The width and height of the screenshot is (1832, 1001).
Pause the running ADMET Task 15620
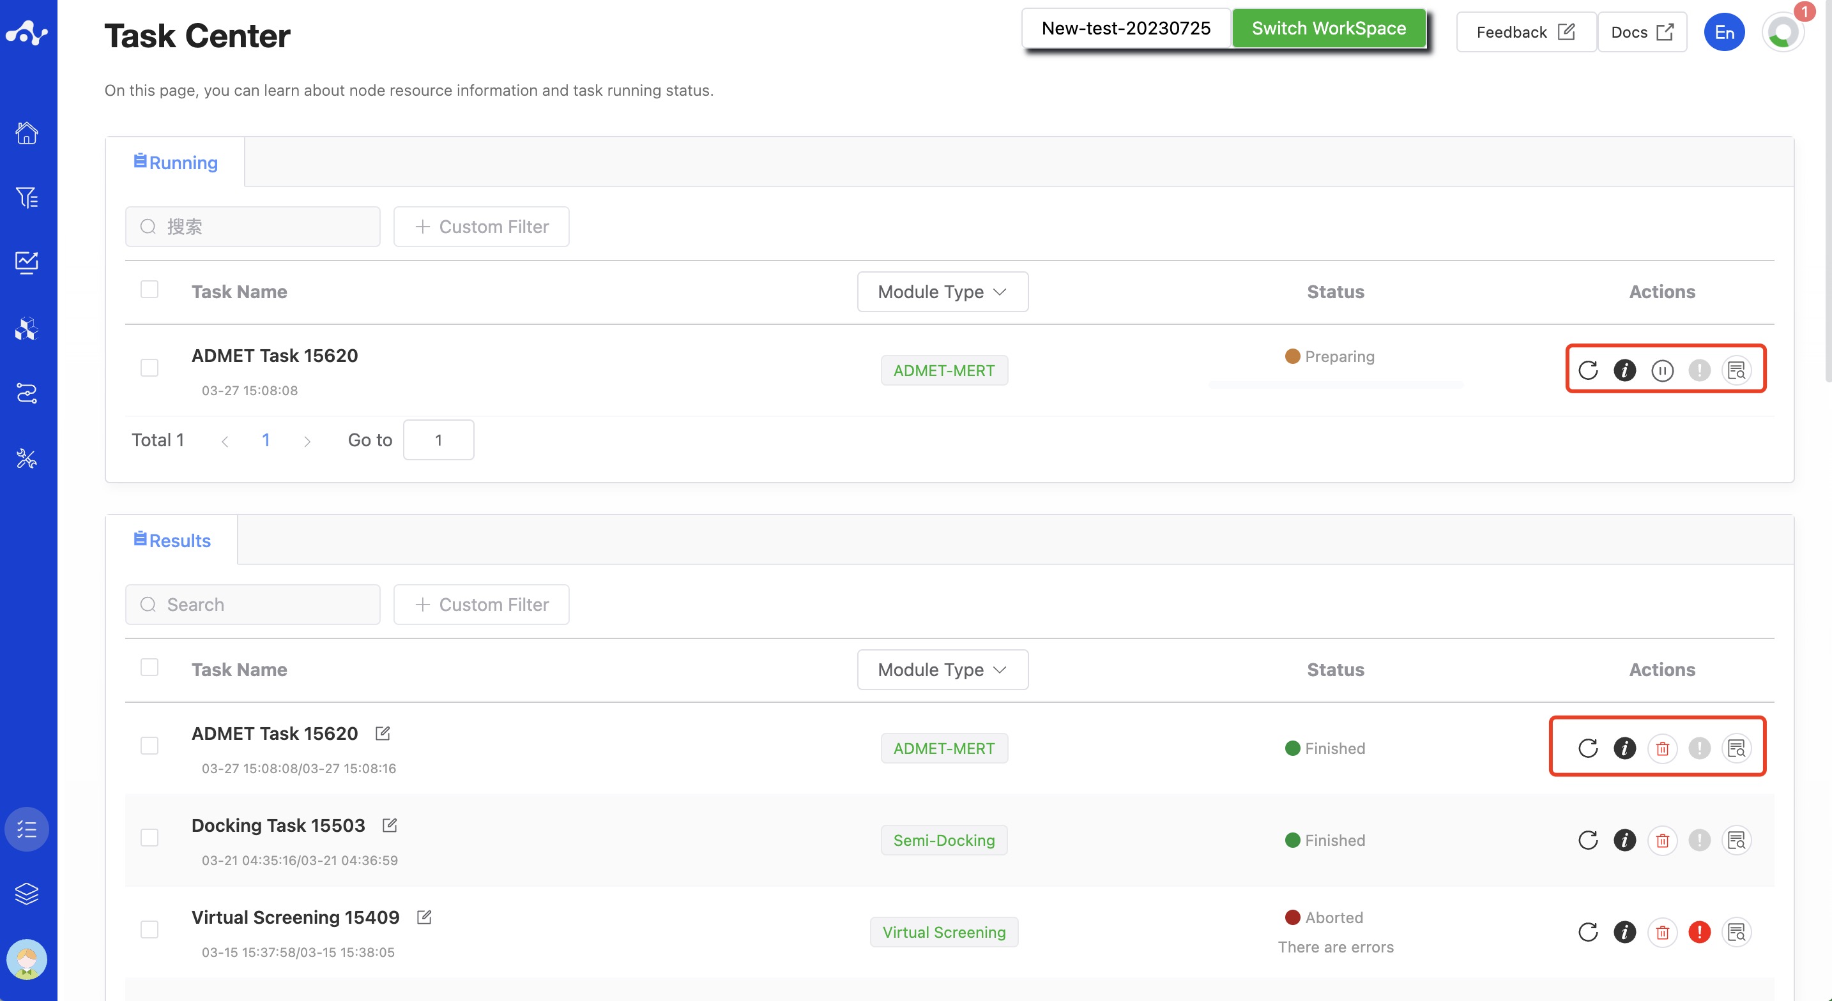pyautogui.click(x=1662, y=370)
